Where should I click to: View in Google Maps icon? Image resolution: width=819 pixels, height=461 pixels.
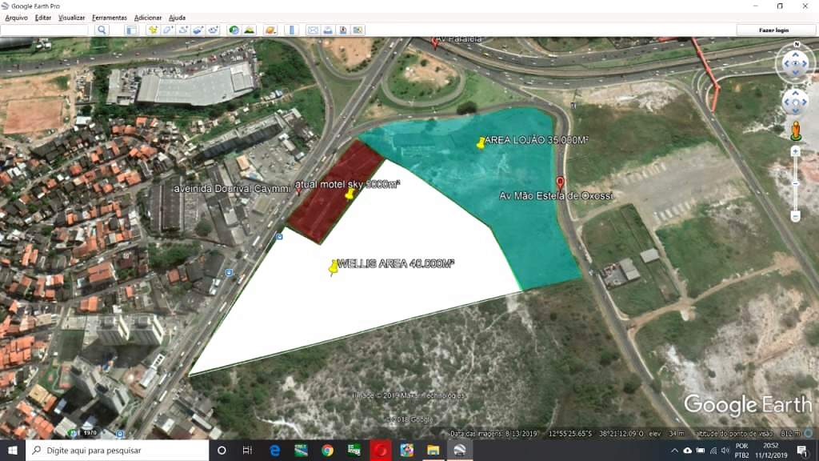coord(358,30)
